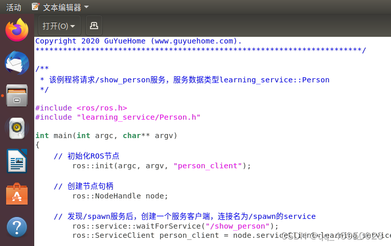Click the ros::ServiceClient person_client line
Viewport: 391px width, 246px height.
pyautogui.click(x=232, y=236)
